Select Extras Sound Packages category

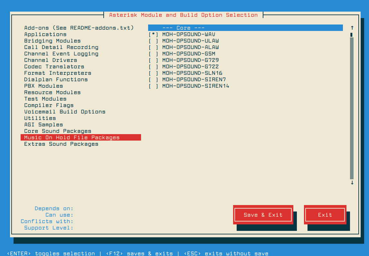pos(61,144)
